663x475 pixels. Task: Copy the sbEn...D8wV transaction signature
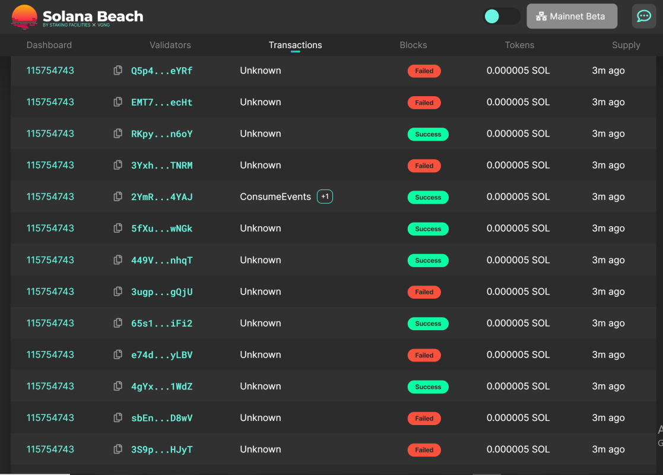pos(118,417)
